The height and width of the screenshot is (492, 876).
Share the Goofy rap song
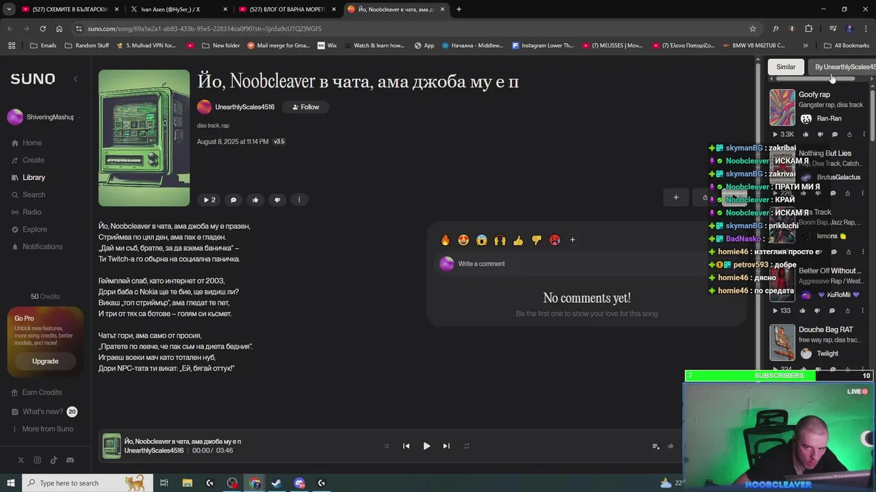click(849, 135)
